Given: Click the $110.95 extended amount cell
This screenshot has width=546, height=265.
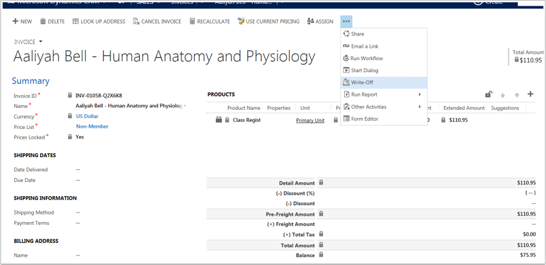Looking at the screenshot, I should point(459,120).
